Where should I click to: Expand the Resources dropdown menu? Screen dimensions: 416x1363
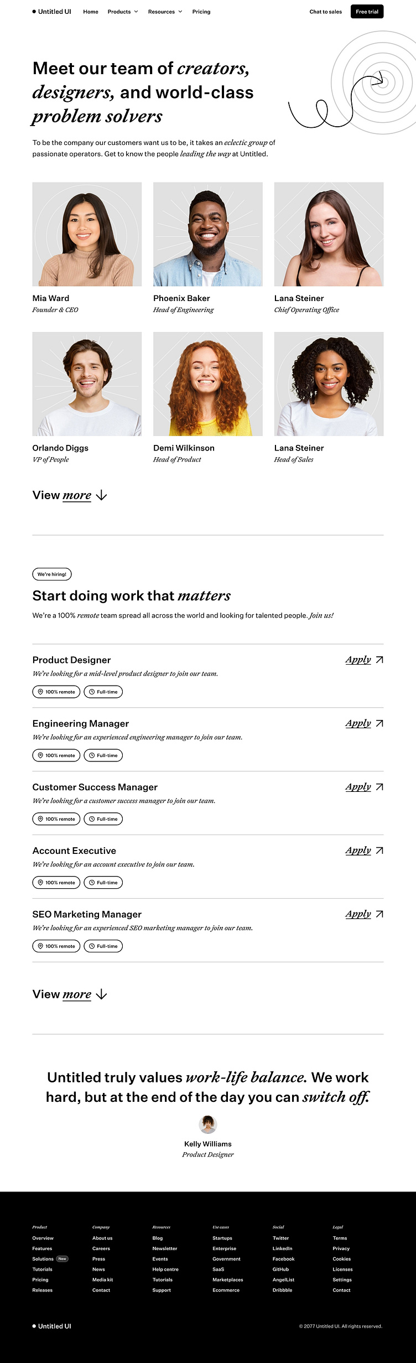click(165, 12)
